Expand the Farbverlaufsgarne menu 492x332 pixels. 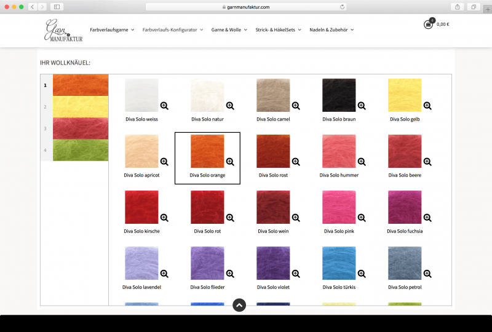(x=112, y=30)
